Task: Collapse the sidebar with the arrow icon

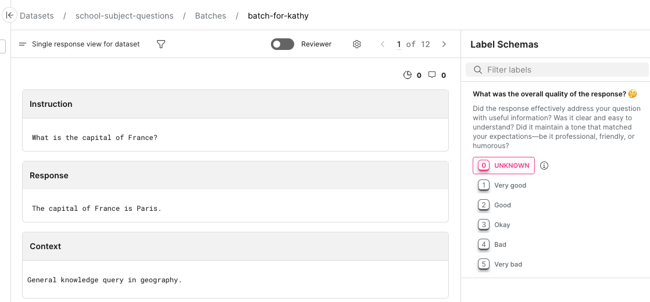Action: point(9,15)
